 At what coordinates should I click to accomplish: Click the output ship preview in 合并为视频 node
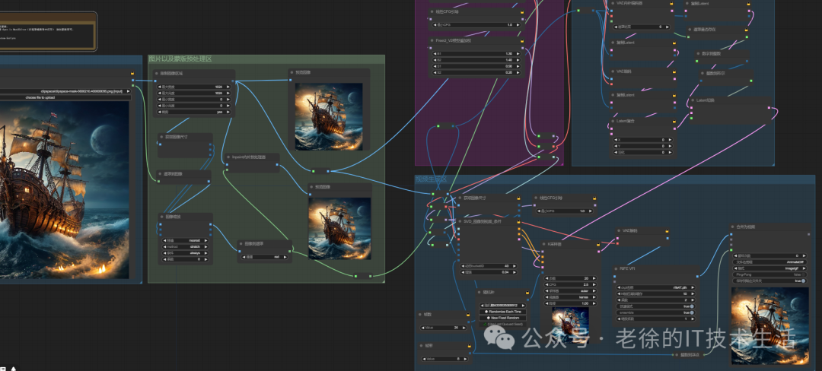769,325
